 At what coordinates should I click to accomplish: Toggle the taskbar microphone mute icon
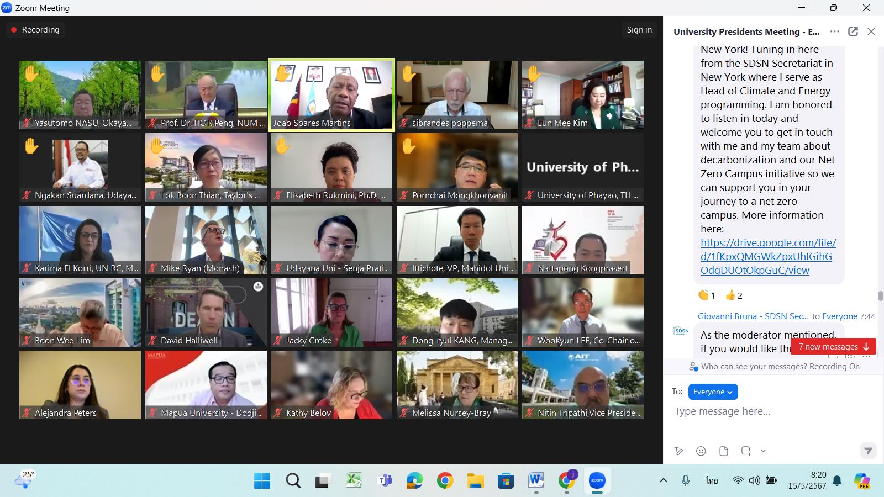686,480
